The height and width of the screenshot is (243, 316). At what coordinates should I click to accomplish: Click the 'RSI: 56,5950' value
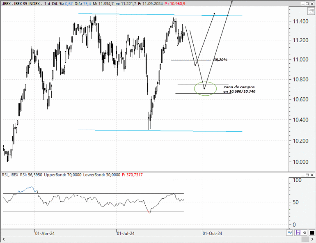click(x=31, y=175)
